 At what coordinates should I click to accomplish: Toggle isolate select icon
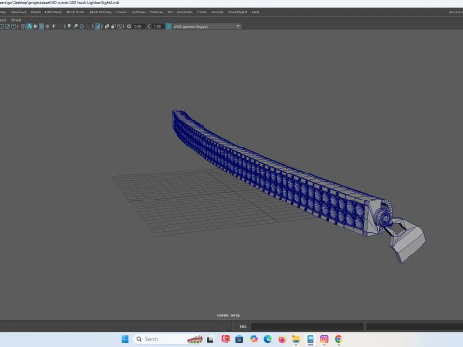point(97,26)
